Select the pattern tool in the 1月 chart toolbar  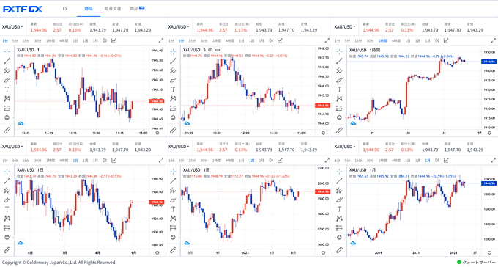pos(339,219)
